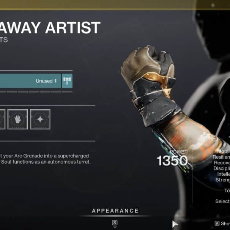Select the Strength stat label
Image resolution: width=230 pixels, height=230 pixels.
pos(223,180)
